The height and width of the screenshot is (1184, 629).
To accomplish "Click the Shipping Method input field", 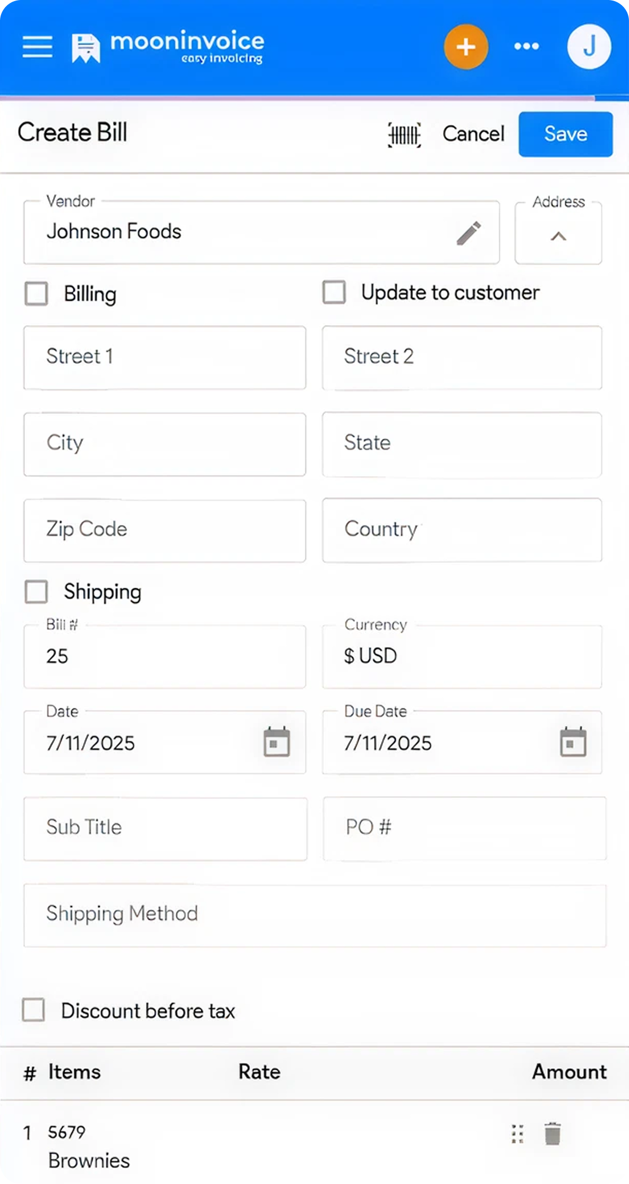I will [314, 914].
